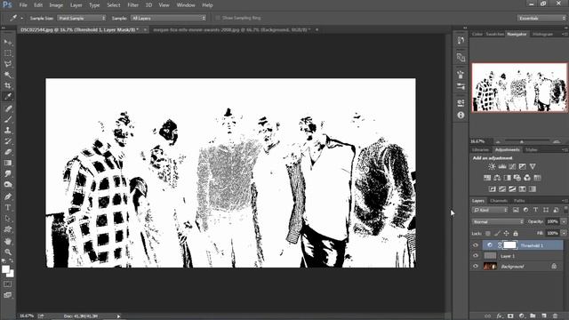Open the Filter menu
This screenshot has width=569, height=320.
point(132,5)
